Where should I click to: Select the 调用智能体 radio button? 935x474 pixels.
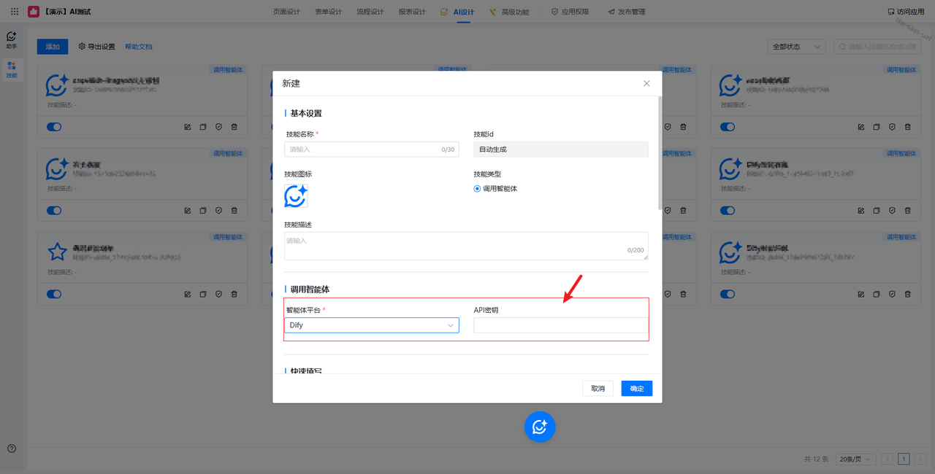click(477, 189)
